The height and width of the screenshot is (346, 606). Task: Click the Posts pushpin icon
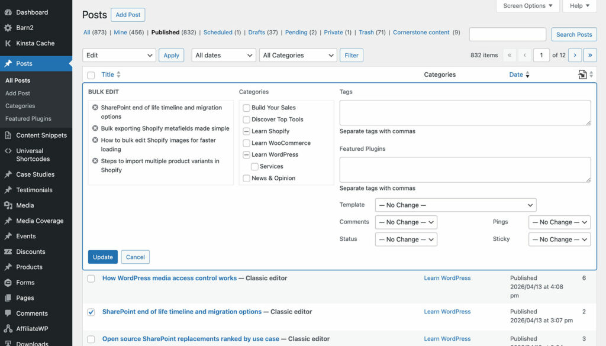pos(8,63)
